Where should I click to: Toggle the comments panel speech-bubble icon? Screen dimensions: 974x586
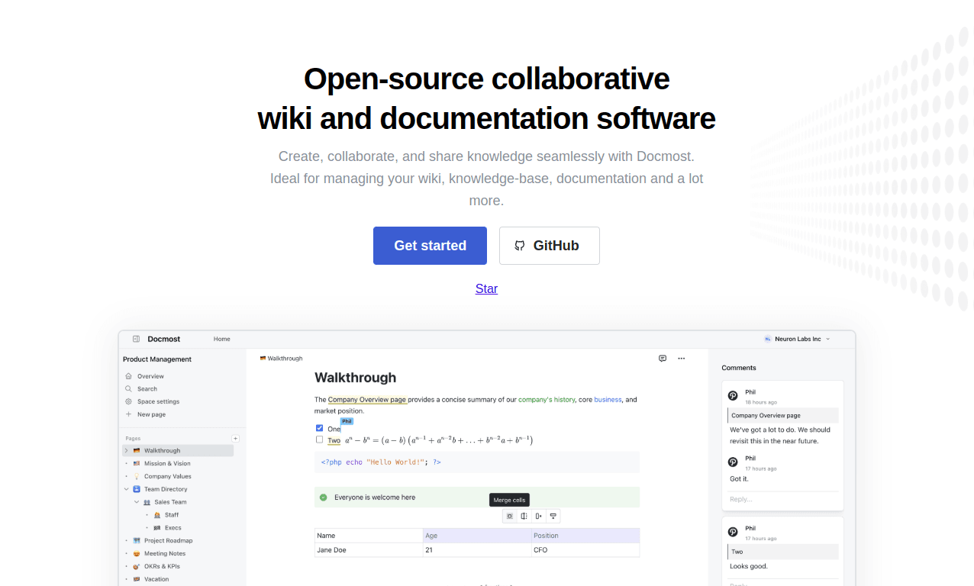pyautogui.click(x=663, y=358)
